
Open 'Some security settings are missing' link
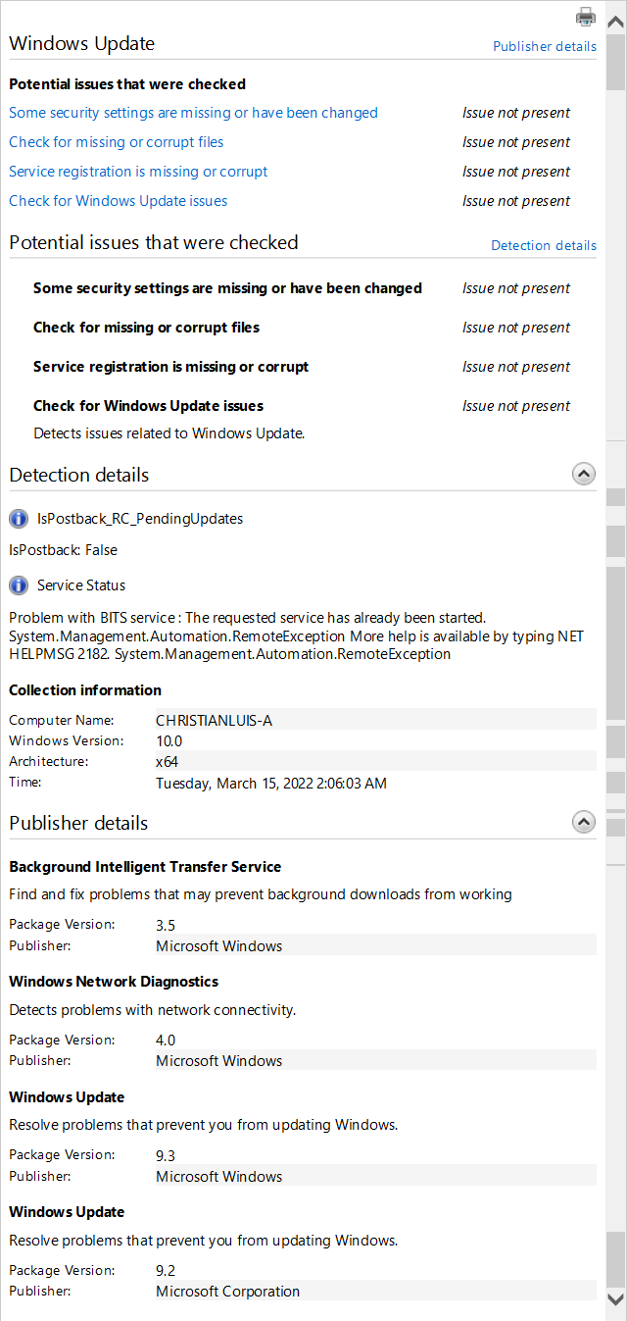[x=193, y=113]
